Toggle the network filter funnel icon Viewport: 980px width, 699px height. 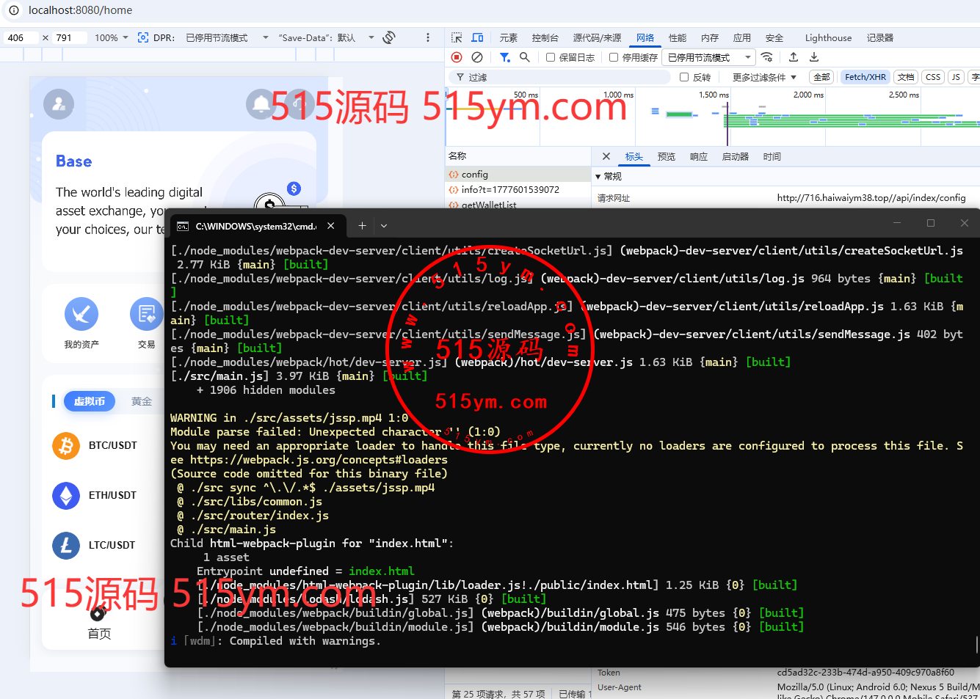(x=505, y=57)
